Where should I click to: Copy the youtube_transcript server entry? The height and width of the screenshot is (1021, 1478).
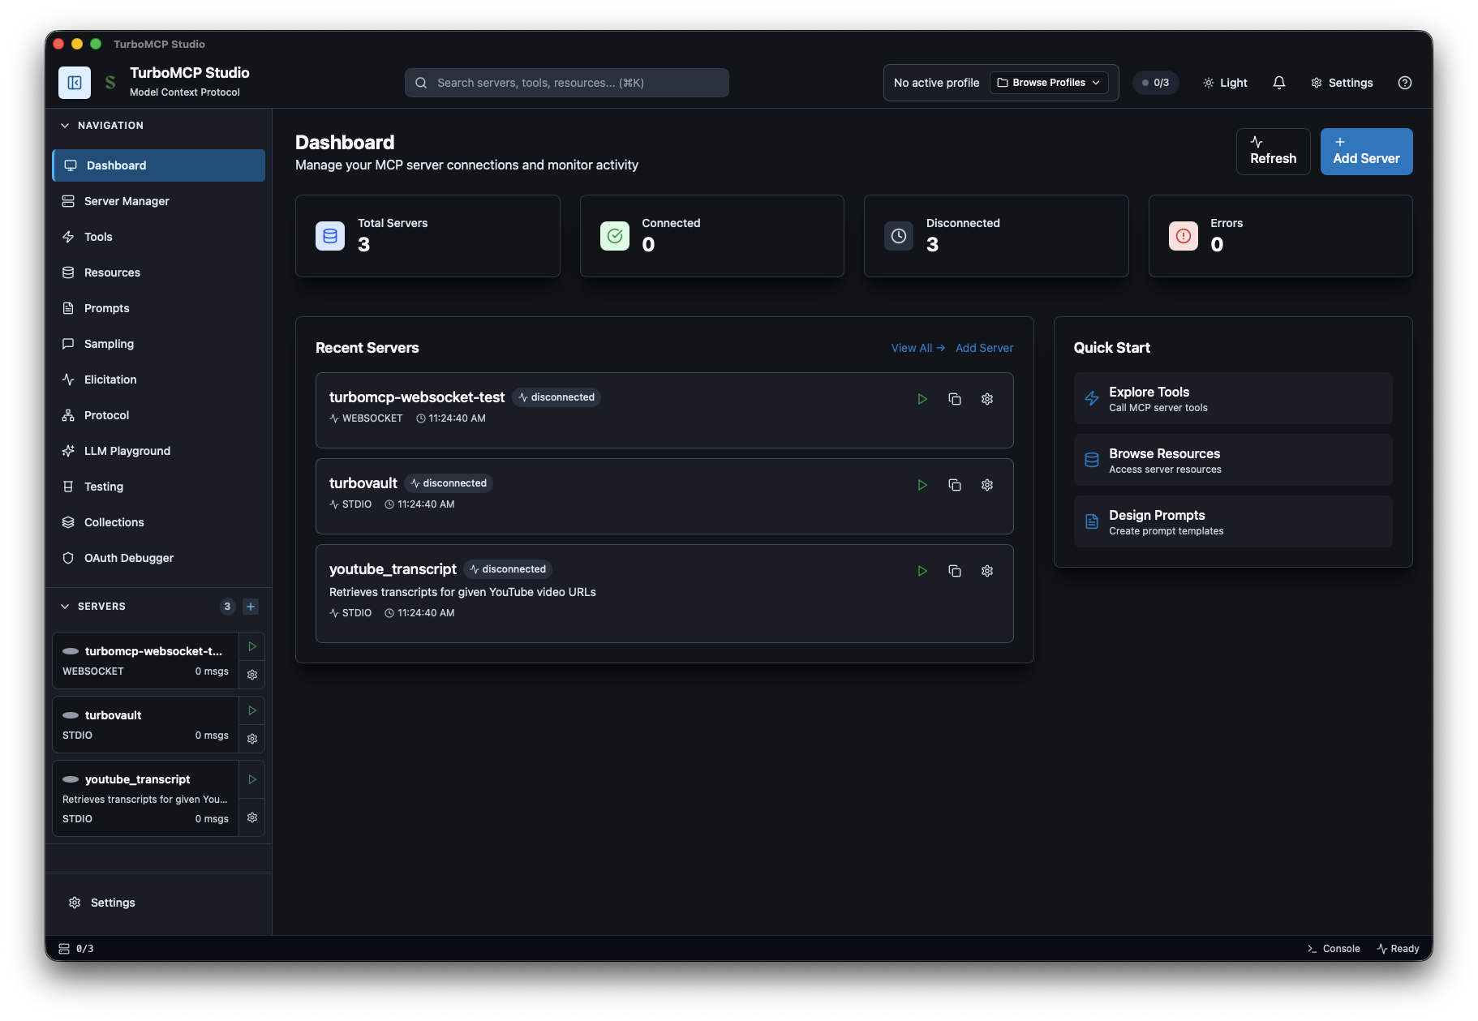(x=955, y=571)
